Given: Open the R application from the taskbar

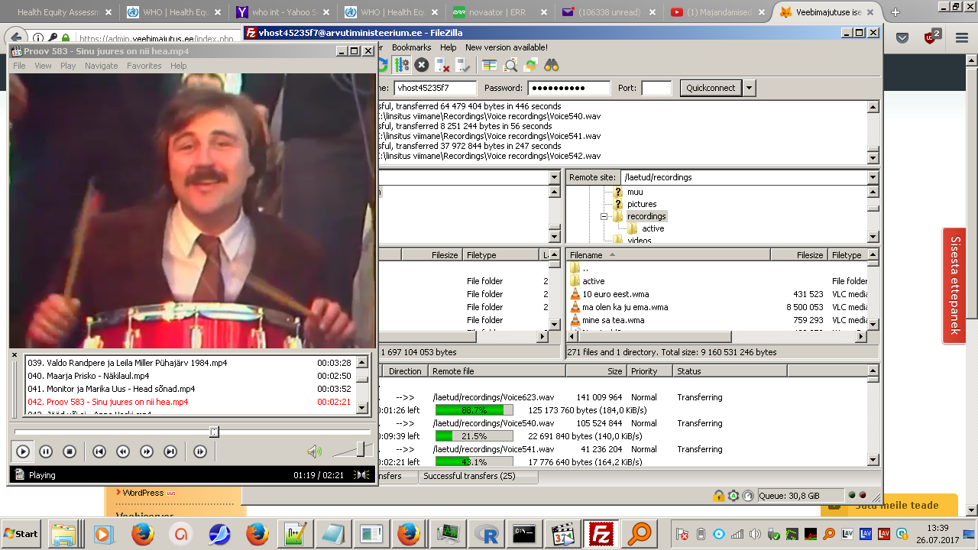Looking at the screenshot, I should (486, 534).
